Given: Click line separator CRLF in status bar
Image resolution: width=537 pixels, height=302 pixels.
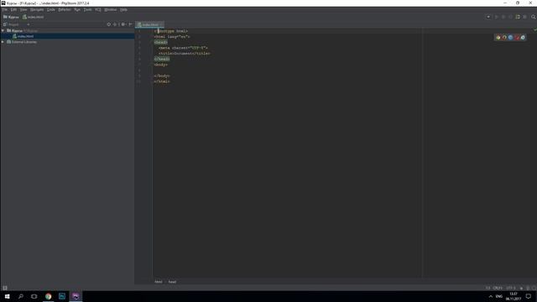Looking at the screenshot, I should 498,288.
